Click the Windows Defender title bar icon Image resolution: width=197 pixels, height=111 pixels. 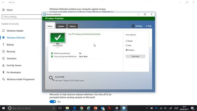point(44,14)
